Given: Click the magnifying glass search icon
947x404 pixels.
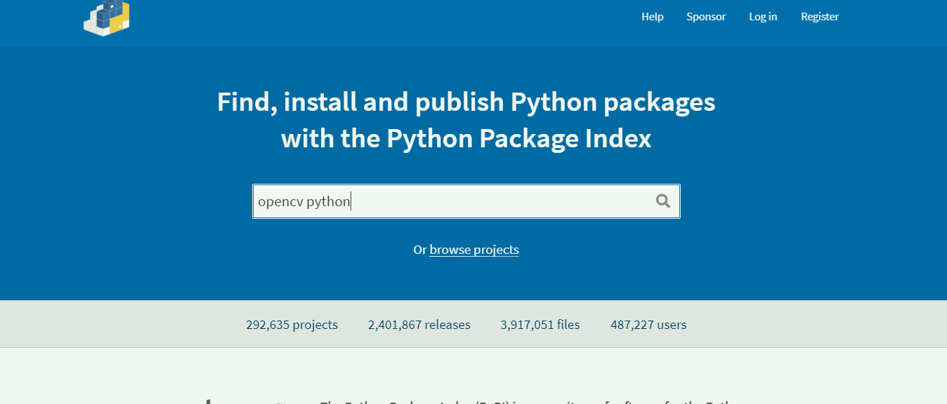Looking at the screenshot, I should point(662,201).
